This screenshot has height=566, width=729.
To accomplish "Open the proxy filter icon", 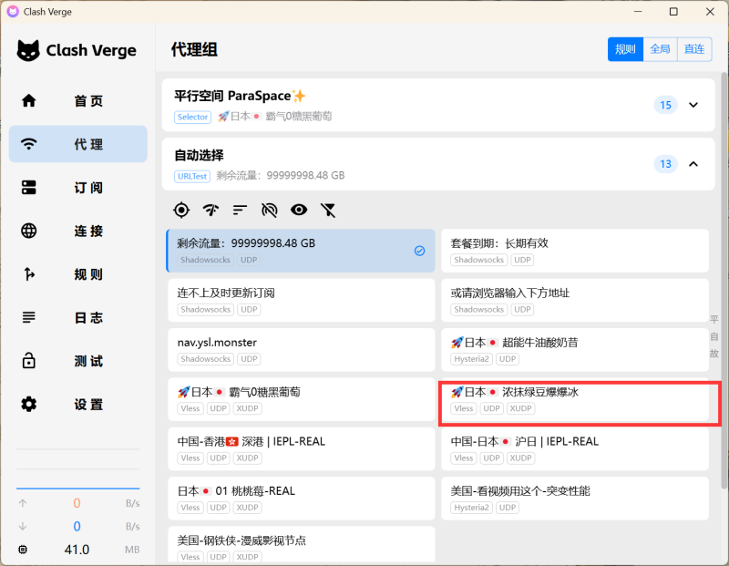I will (328, 210).
